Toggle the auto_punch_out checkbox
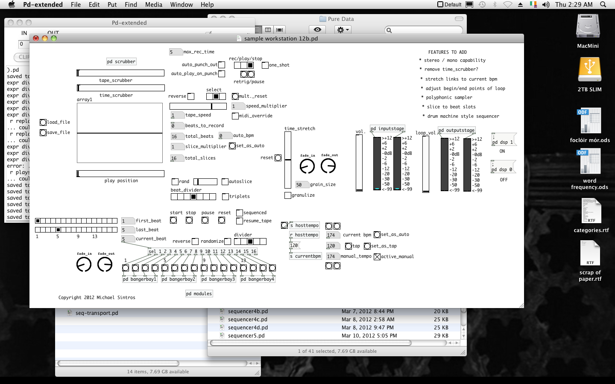The image size is (615, 384). pyautogui.click(x=222, y=65)
